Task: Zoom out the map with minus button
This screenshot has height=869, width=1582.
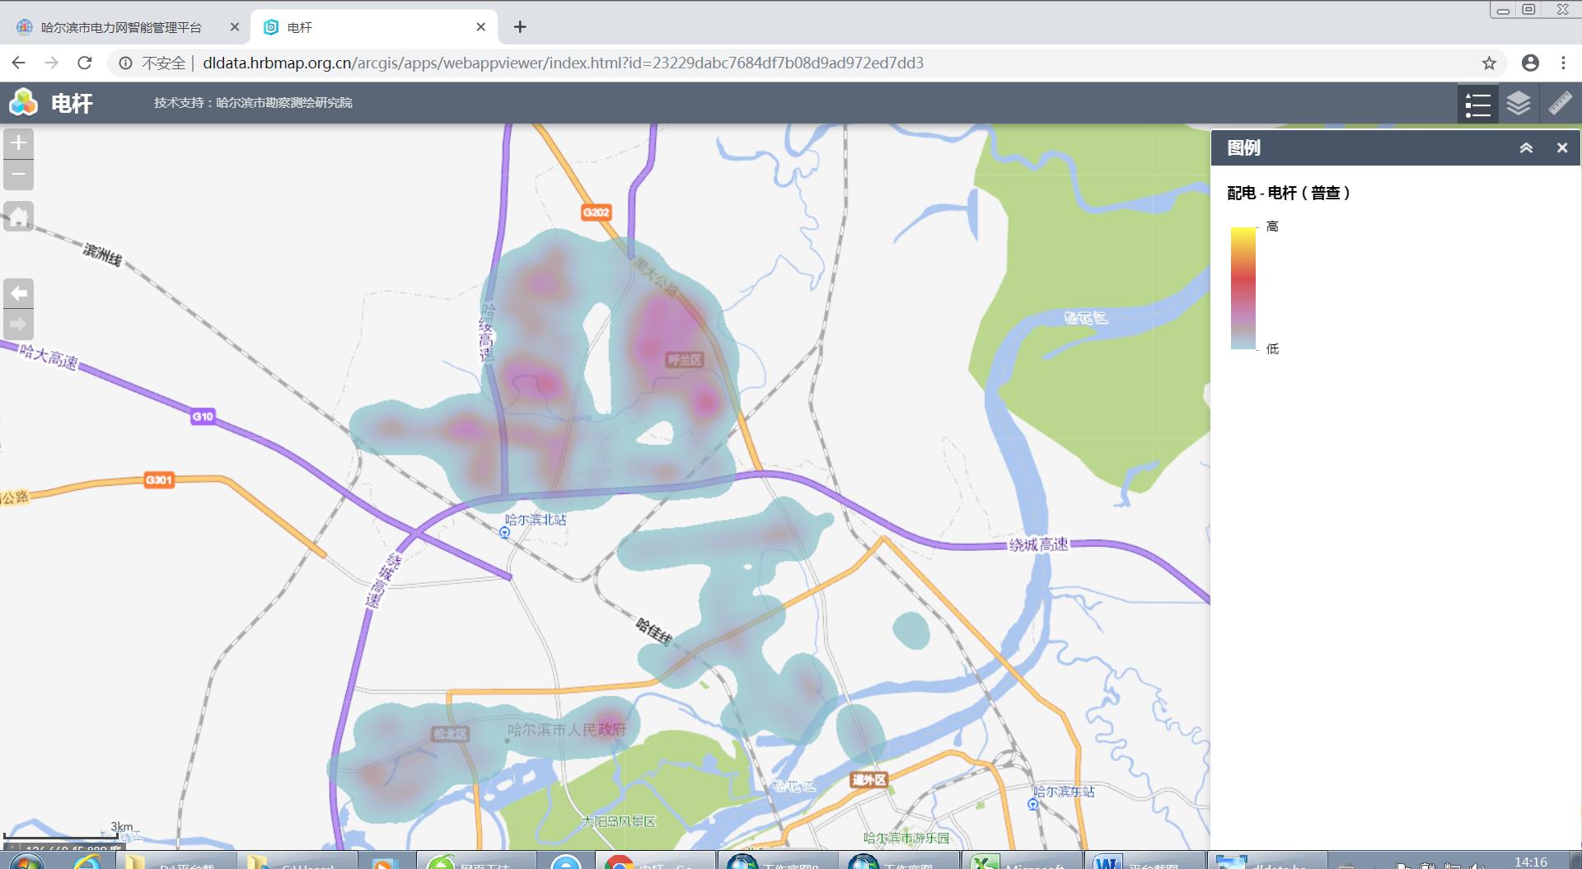Action: (x=19, y=175)
